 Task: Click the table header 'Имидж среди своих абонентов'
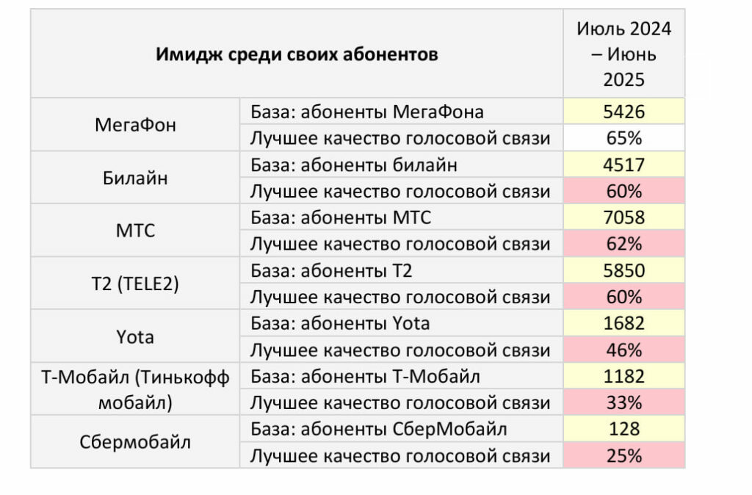click(297, 54)
